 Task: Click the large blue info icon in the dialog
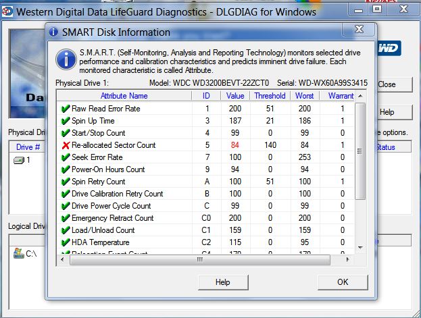pyautogui.click(x=66, y=59)
